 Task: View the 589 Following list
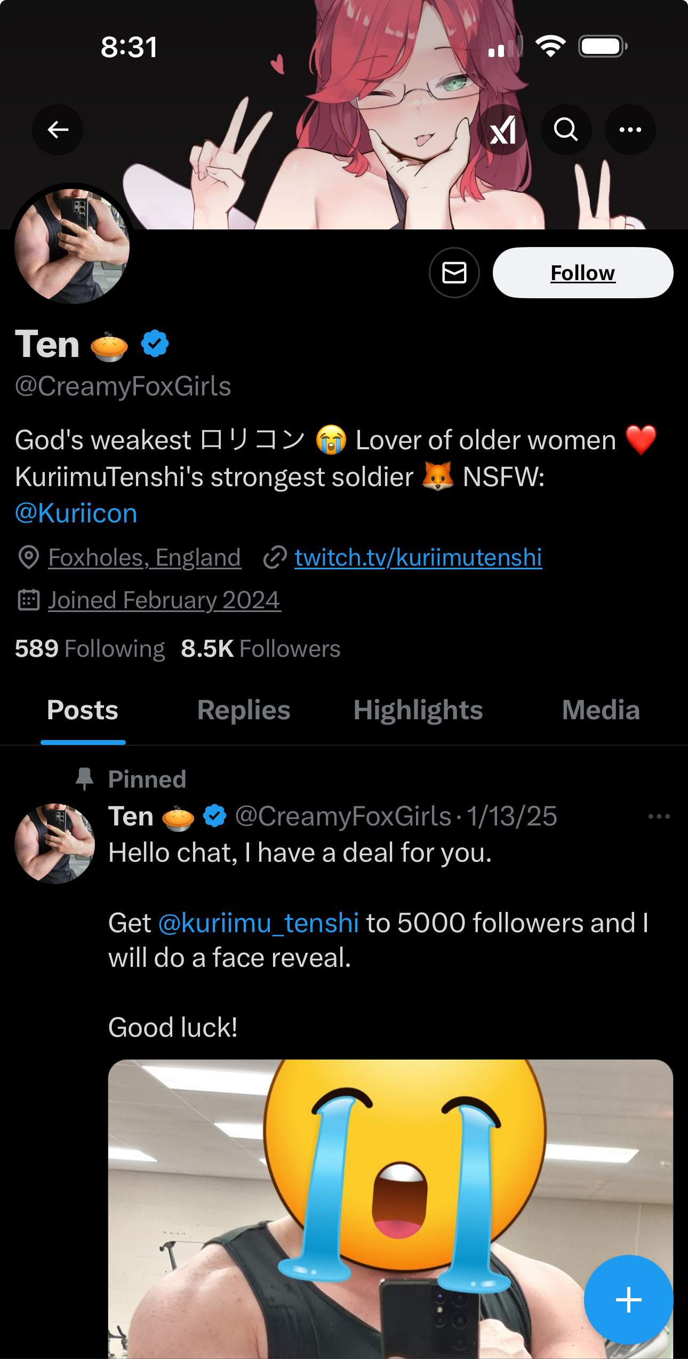pos(90,649)
